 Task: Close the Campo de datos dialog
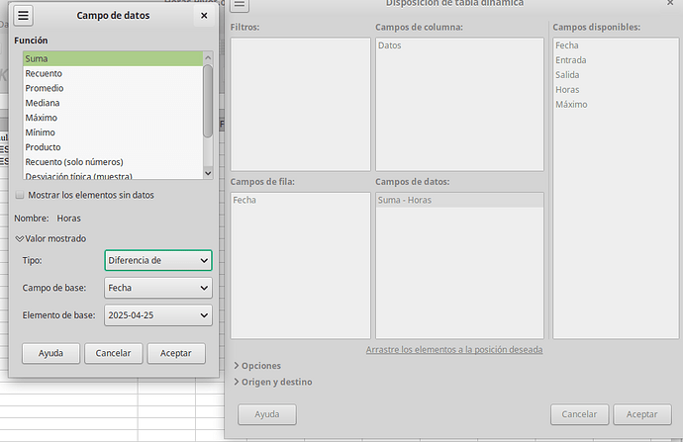204,16
